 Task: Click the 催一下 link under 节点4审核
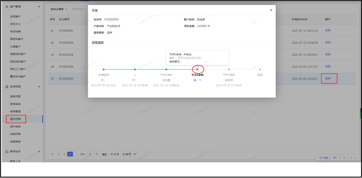click(197, 80)
